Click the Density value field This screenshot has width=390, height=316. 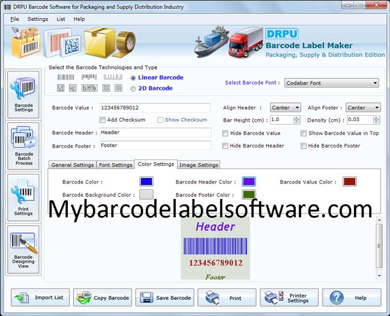[361, 120]
